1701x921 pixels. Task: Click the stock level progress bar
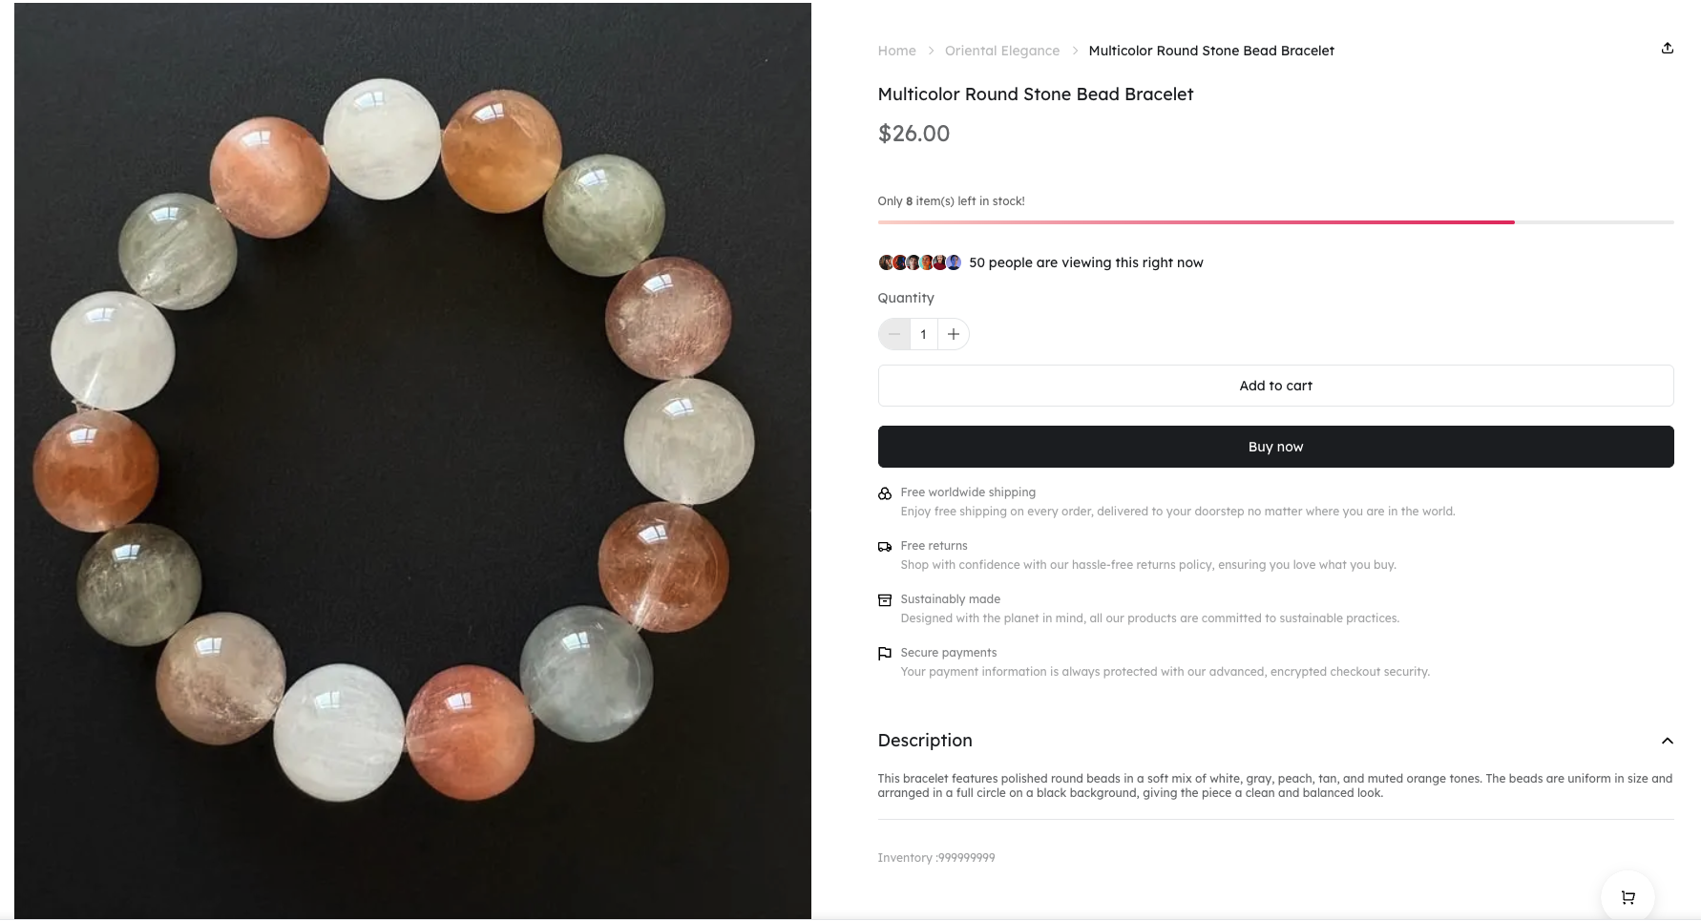pyautogui.click(x=1275, y=222)
